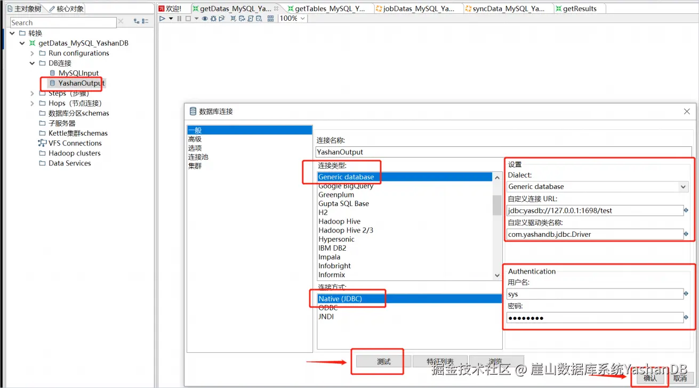The image size is (699, 388).
Task: Click the 连接名称 field containing YashanOutput
Action: coord(503,152)
